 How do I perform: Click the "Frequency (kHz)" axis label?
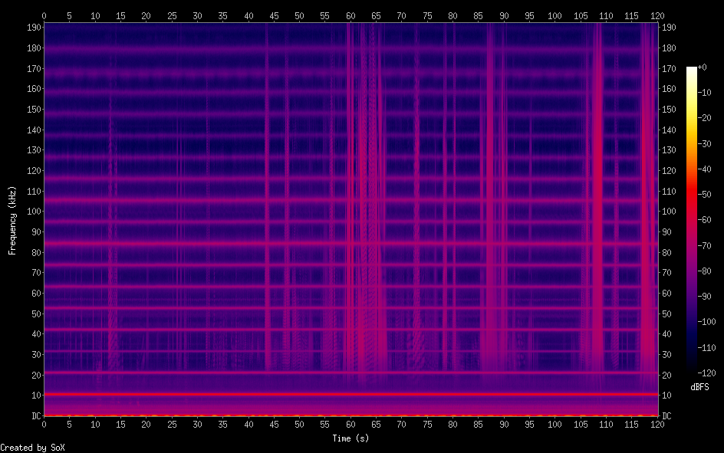click(12, 220)
